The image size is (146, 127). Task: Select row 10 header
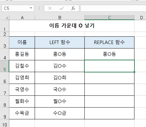[x=4, y=123]
